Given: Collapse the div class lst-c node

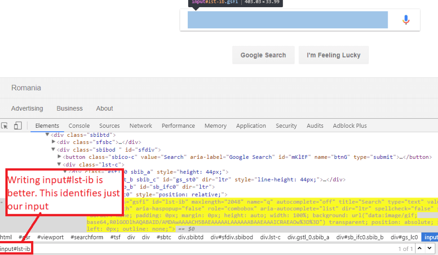Looking at the screenshot, I should [x=59, y=165].
